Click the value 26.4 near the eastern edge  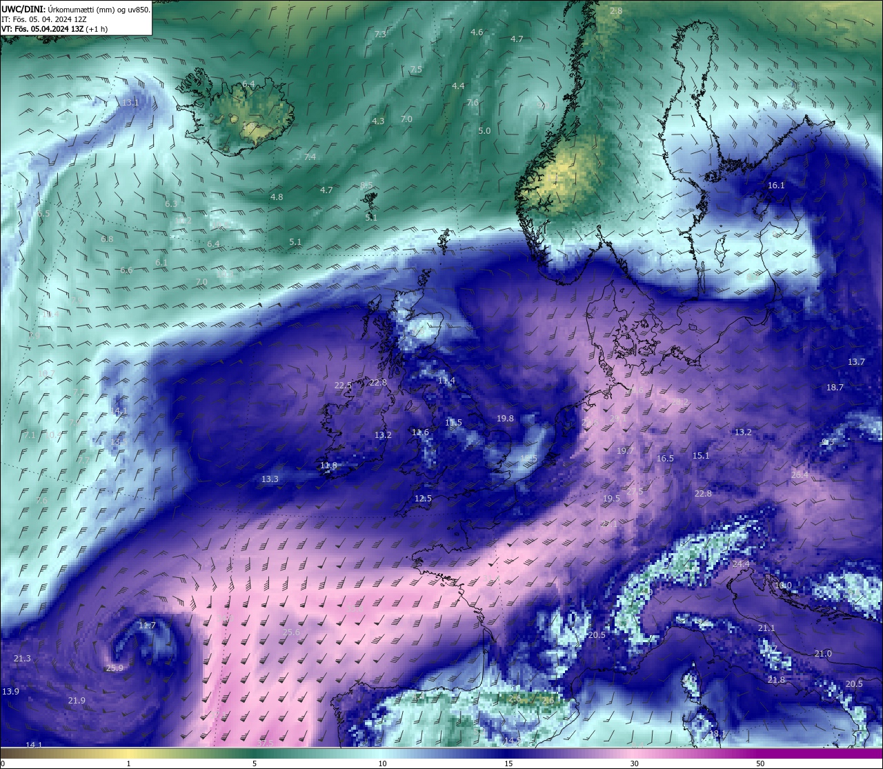click(x=800, y=475)
